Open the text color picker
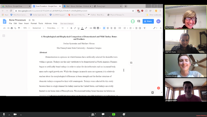This screenshot has width=207, height=117. tap(82, 28)
